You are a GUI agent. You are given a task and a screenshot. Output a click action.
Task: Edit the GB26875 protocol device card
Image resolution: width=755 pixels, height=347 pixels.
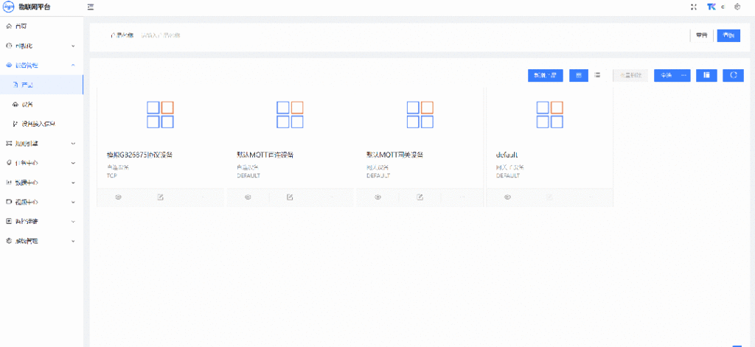161,197
